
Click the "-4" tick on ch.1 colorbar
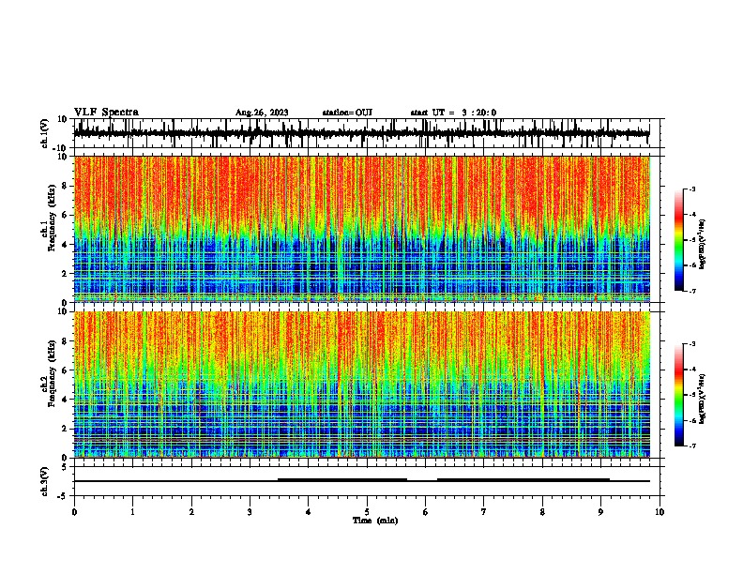point(691,215)
